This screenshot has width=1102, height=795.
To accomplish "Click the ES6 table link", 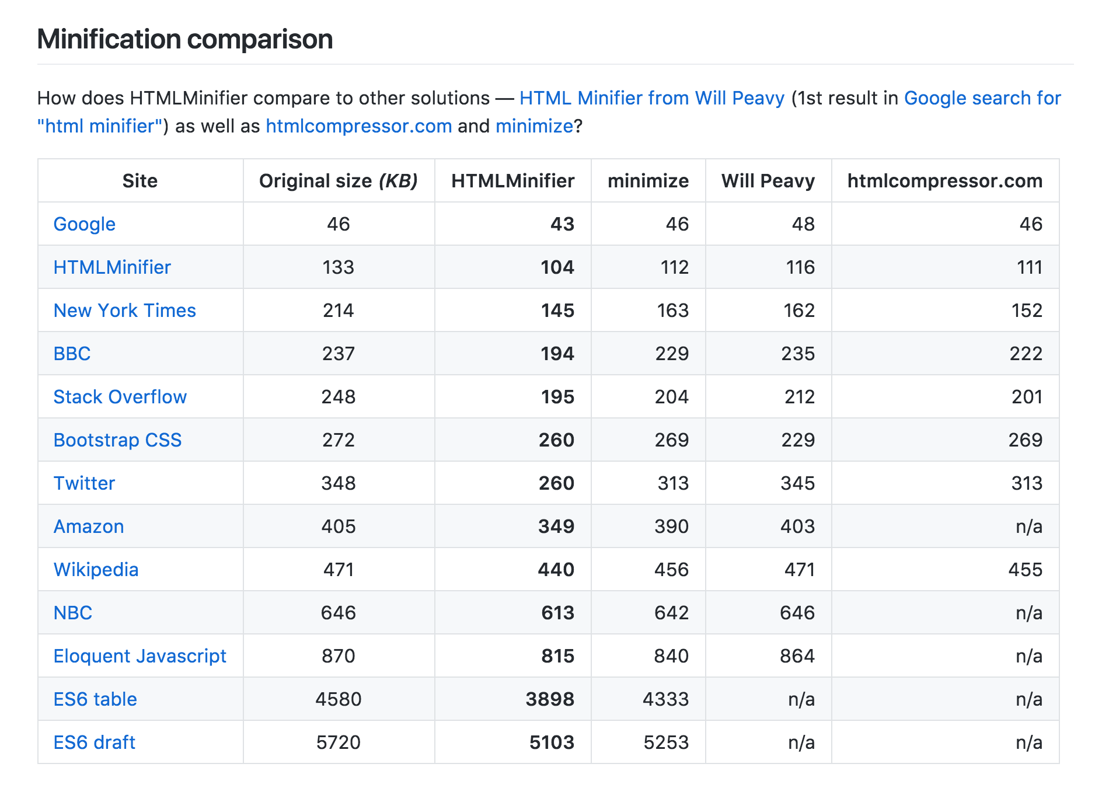I will 95,699.
